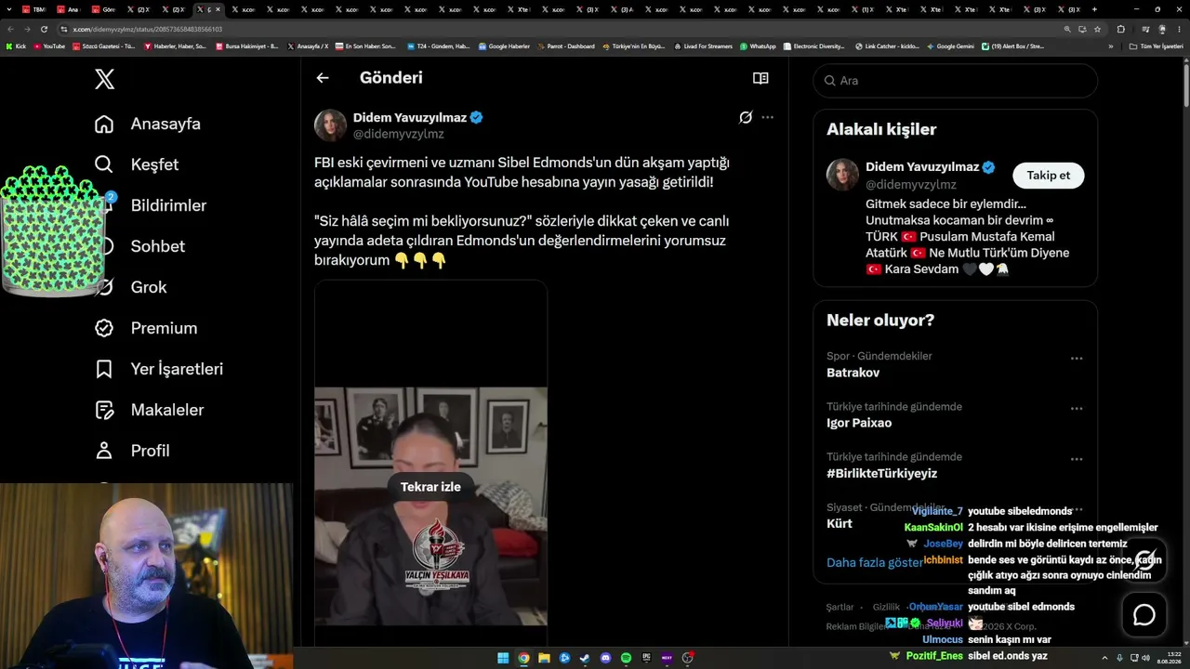Viewport: 1190px width, 669px height.
Task: Go back using the Gönderi arrow
Action: [x=323, y=78]
